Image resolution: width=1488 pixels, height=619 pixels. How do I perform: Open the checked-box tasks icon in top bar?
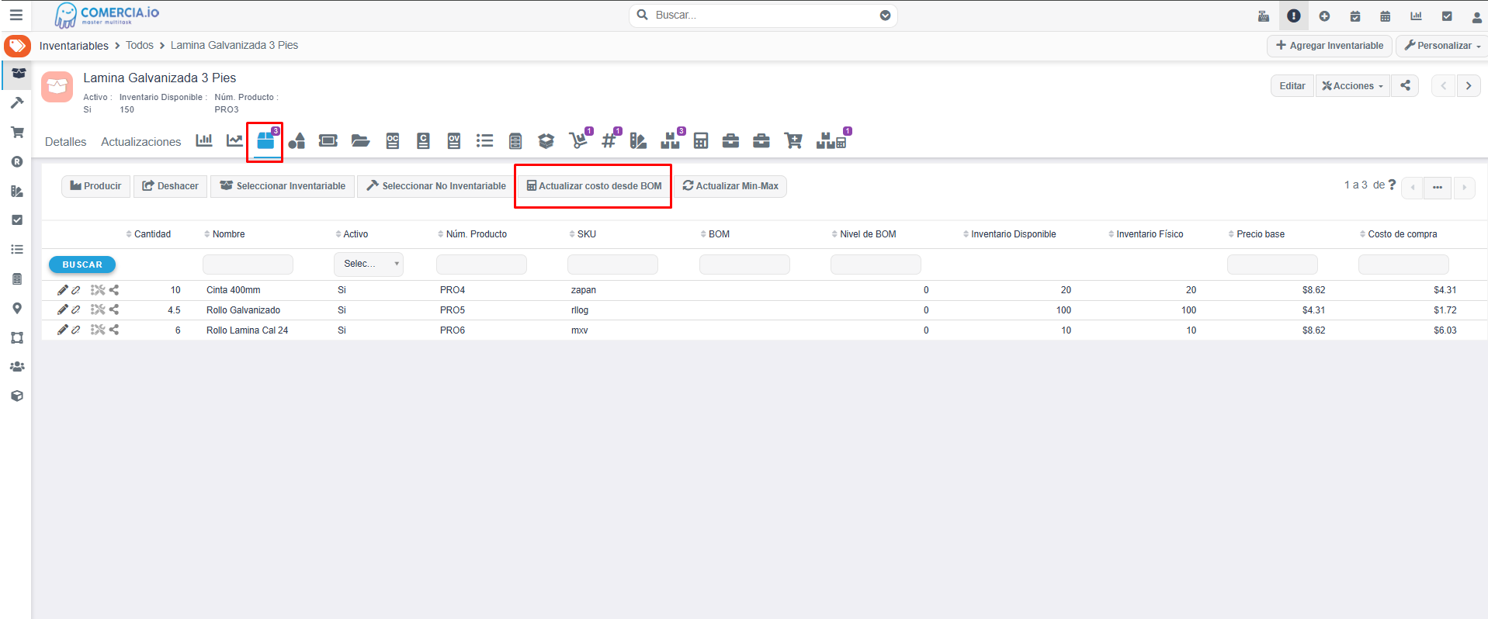tap(1447, 16)
